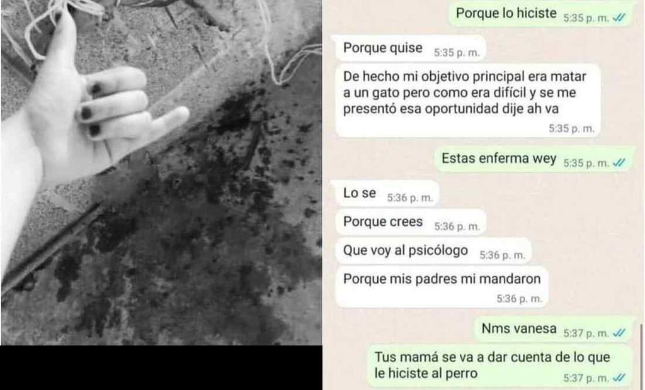Select the message starting "De hecho mi objetivo"
This screenshot has height=390, width=645.
468,101
